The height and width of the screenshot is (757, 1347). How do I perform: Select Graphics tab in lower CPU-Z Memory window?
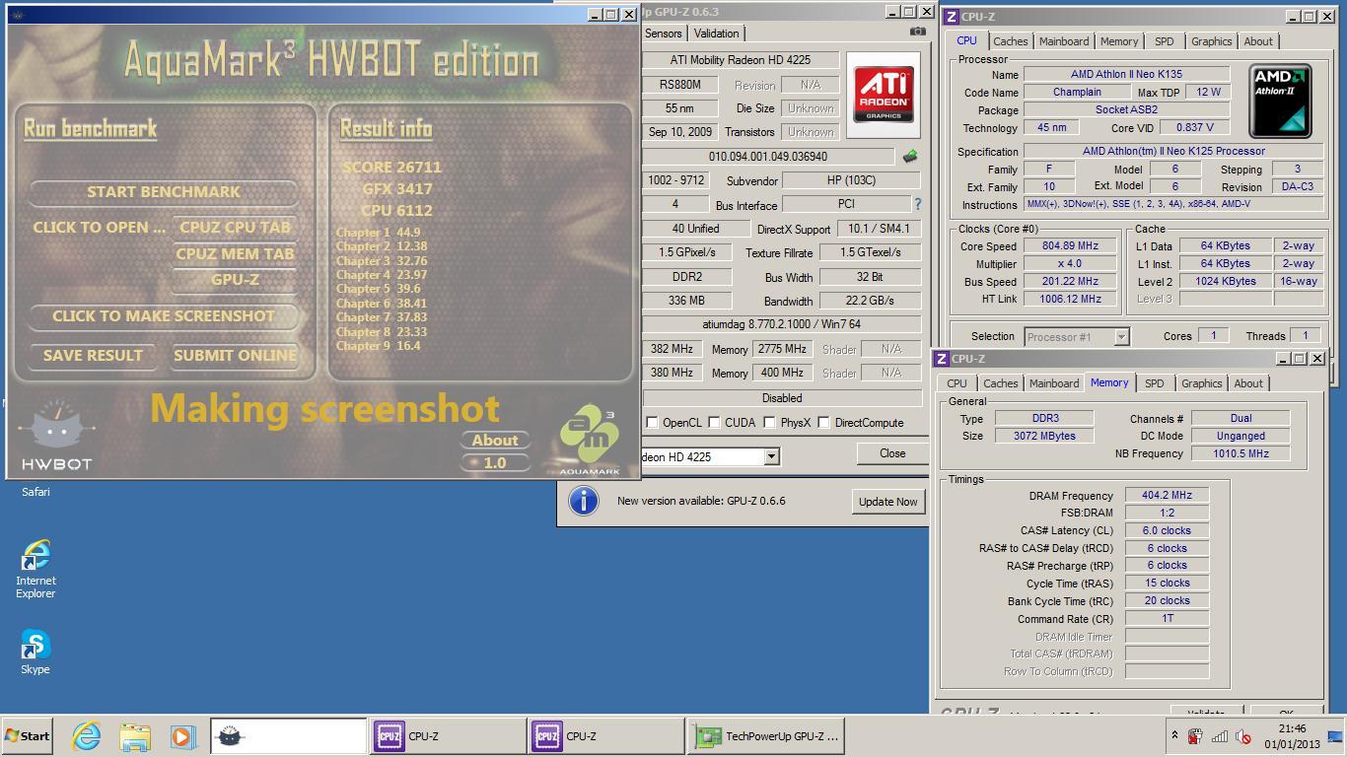(x=1201, y=383)
